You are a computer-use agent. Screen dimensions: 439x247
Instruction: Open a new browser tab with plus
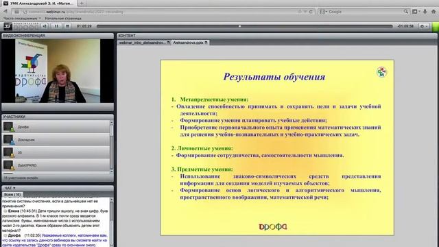(x=82, y=3)
